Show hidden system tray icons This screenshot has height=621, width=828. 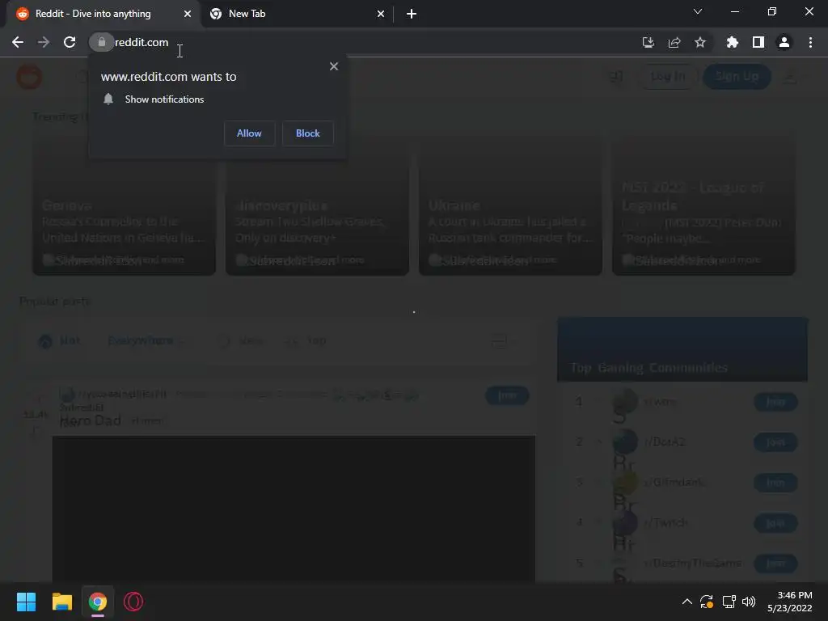[687, 602]
